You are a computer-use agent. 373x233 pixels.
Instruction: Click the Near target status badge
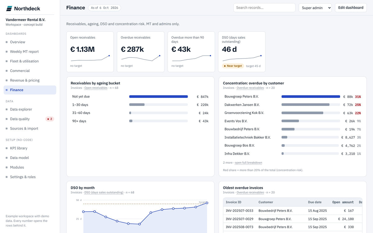233,66
